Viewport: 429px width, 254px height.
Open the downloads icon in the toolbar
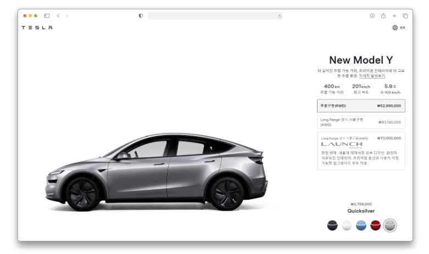pyautogui.click(x=372, y=16)
